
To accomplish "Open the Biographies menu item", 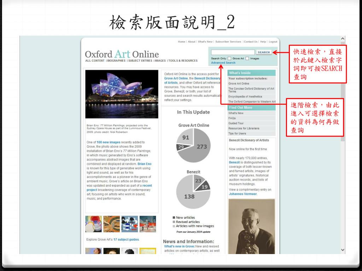I will click(116, 61).
